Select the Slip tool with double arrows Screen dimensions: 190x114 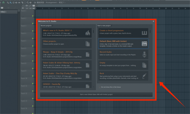coord(19,3)
